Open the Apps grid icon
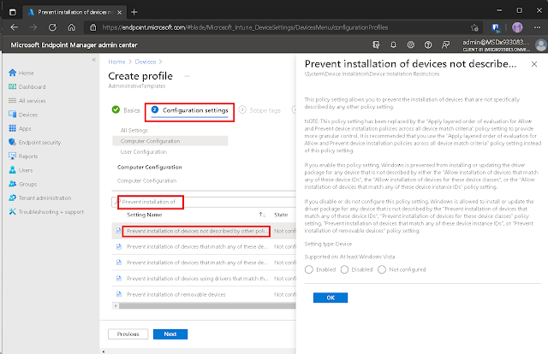 [x=12, y=127]
